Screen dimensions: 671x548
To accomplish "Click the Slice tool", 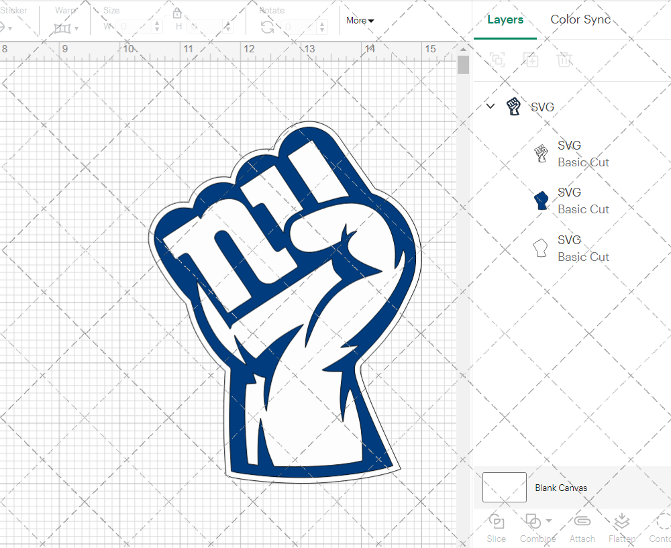I will [496, 529].
